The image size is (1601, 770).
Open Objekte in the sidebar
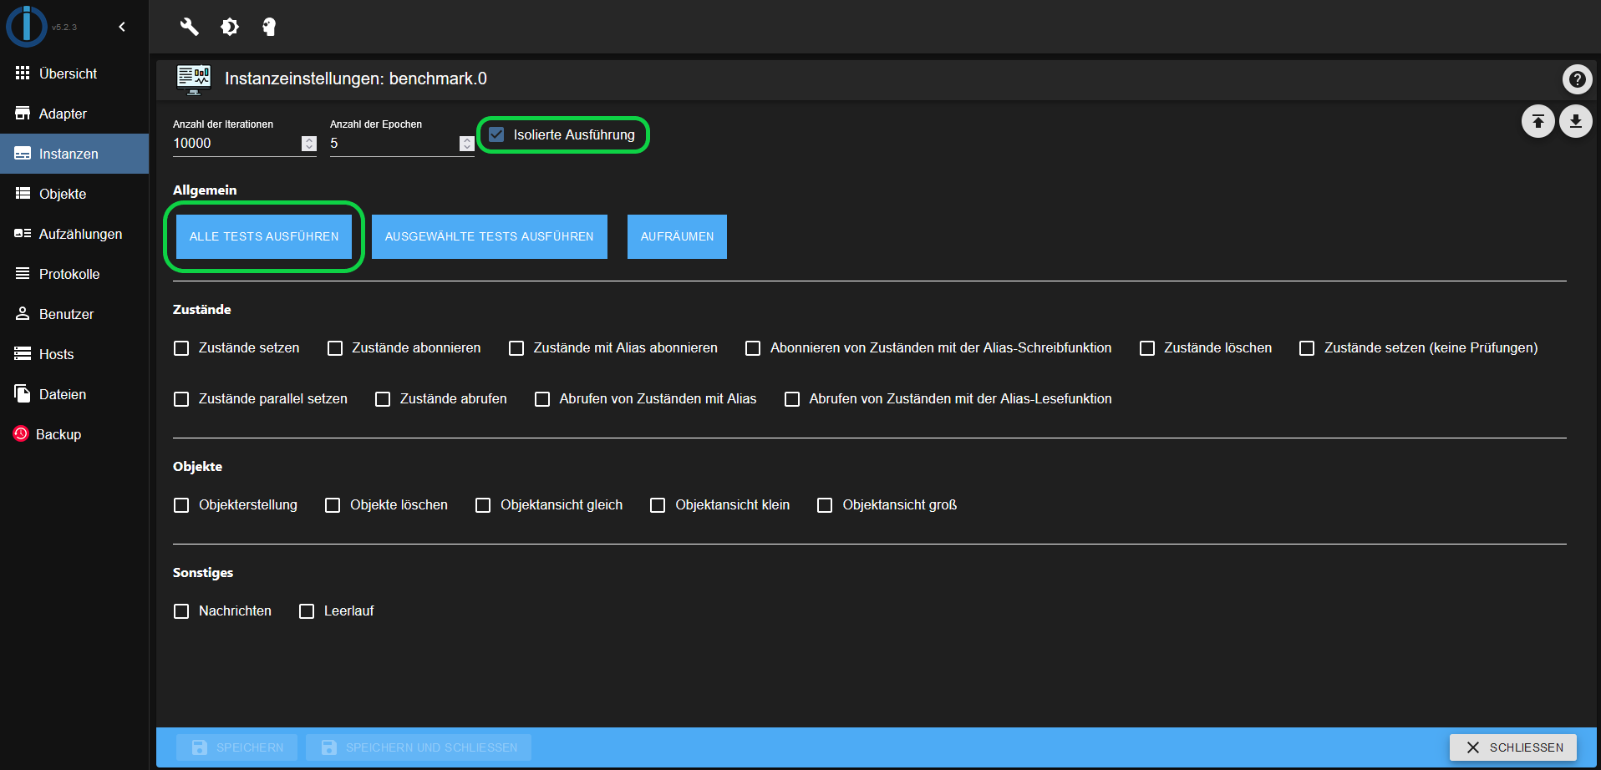coord(74,194)
